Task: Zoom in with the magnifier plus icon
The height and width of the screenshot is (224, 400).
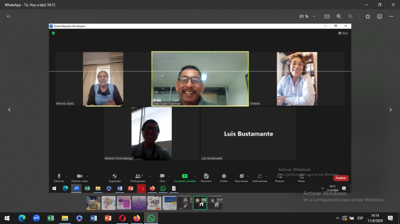Action: 339,17
